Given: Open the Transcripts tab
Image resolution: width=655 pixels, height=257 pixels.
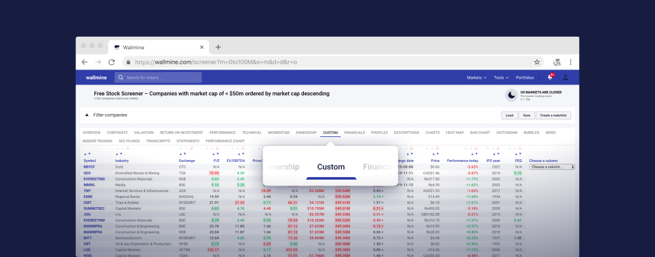Looking at the screenshot, I should [158, 141].
